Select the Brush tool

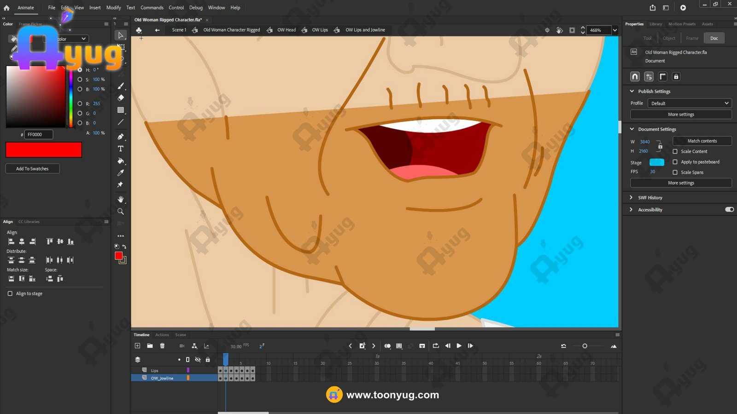point(121,86)
